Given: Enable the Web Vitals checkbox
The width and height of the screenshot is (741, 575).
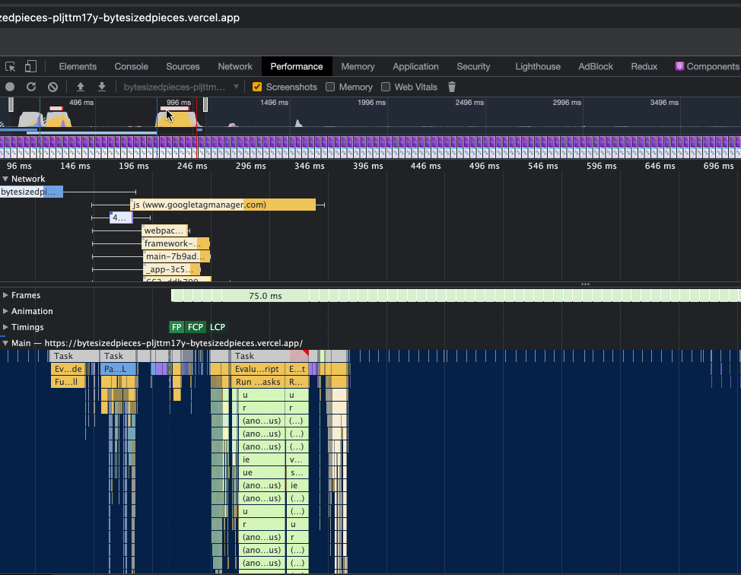Looking at the screenshot, I should click(387, 87).
